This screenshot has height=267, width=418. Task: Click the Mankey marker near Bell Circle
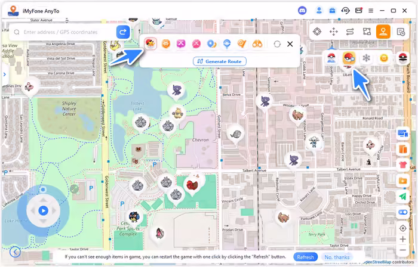(371, 145)
